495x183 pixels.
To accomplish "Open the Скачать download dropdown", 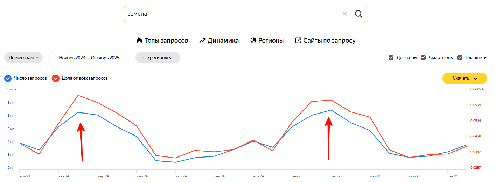I will point(465,78).
